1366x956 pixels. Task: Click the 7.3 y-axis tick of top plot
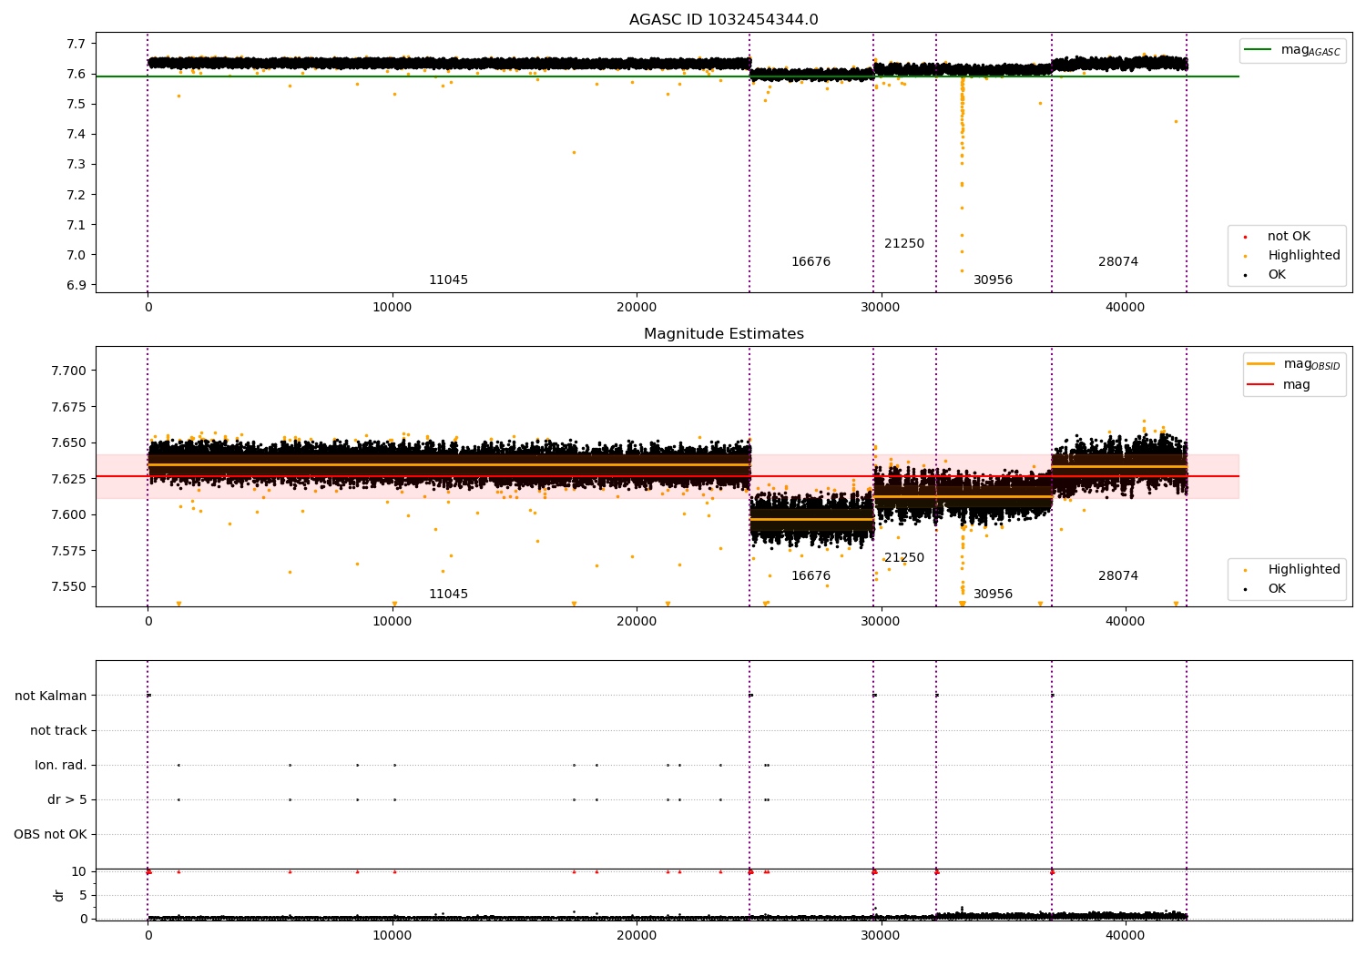pyautogui.click(x=76, y=165)
